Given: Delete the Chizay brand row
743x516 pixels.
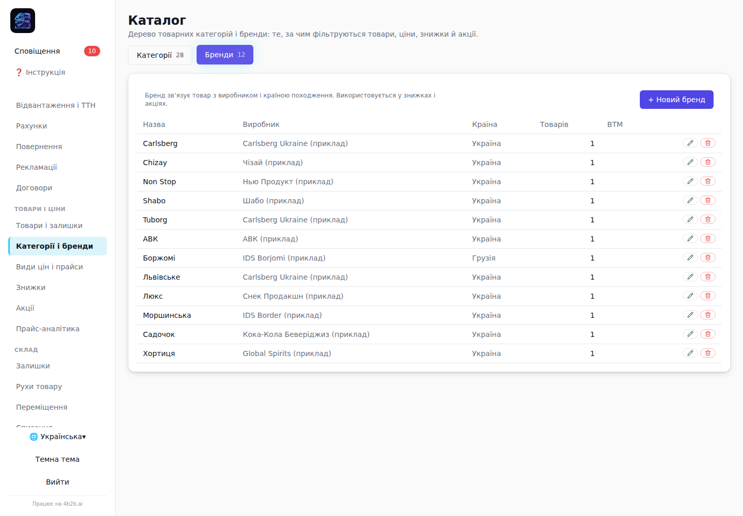Looking at the screenshot, I should [708, 162].
